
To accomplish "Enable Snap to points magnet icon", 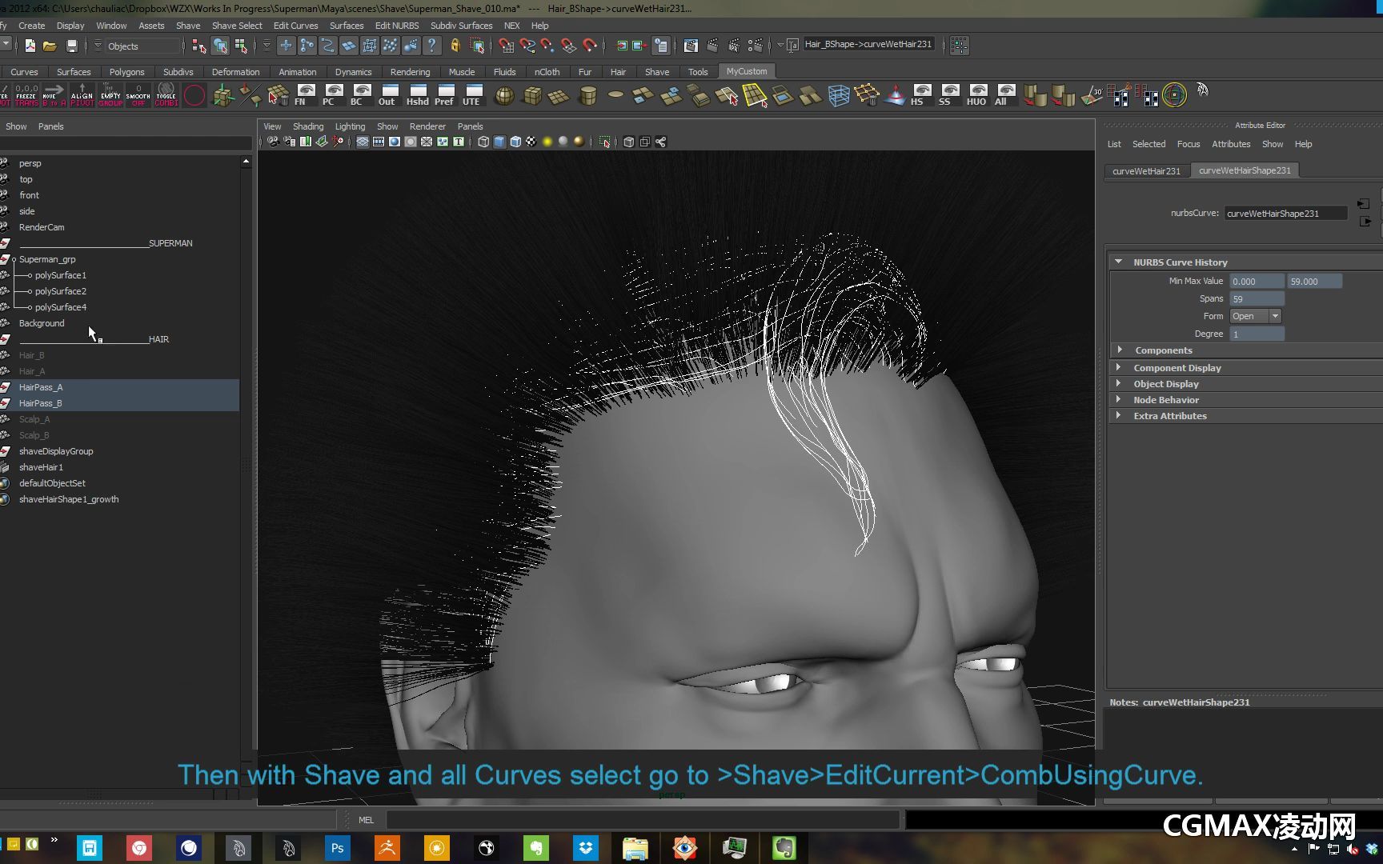I will click(547, 46).
